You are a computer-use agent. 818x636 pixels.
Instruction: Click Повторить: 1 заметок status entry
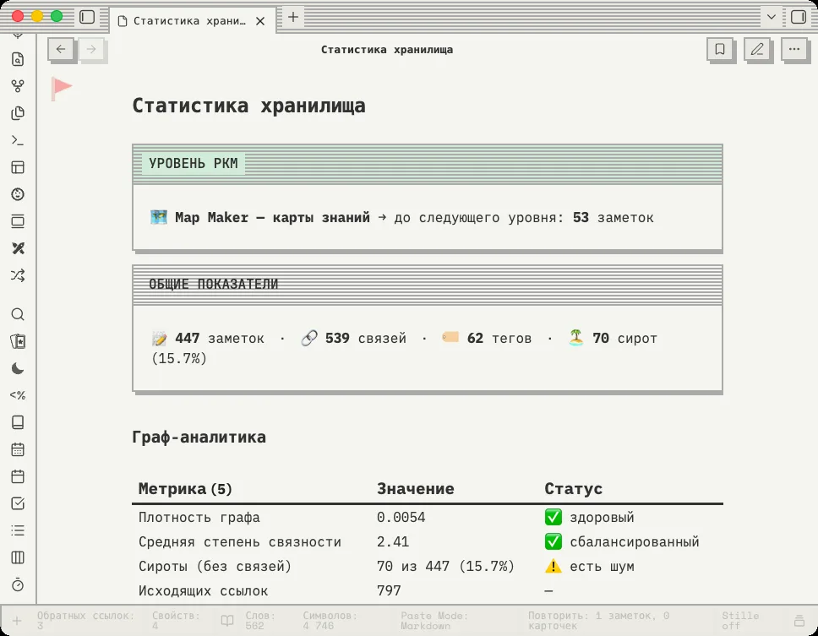click(x=599, y=620)
